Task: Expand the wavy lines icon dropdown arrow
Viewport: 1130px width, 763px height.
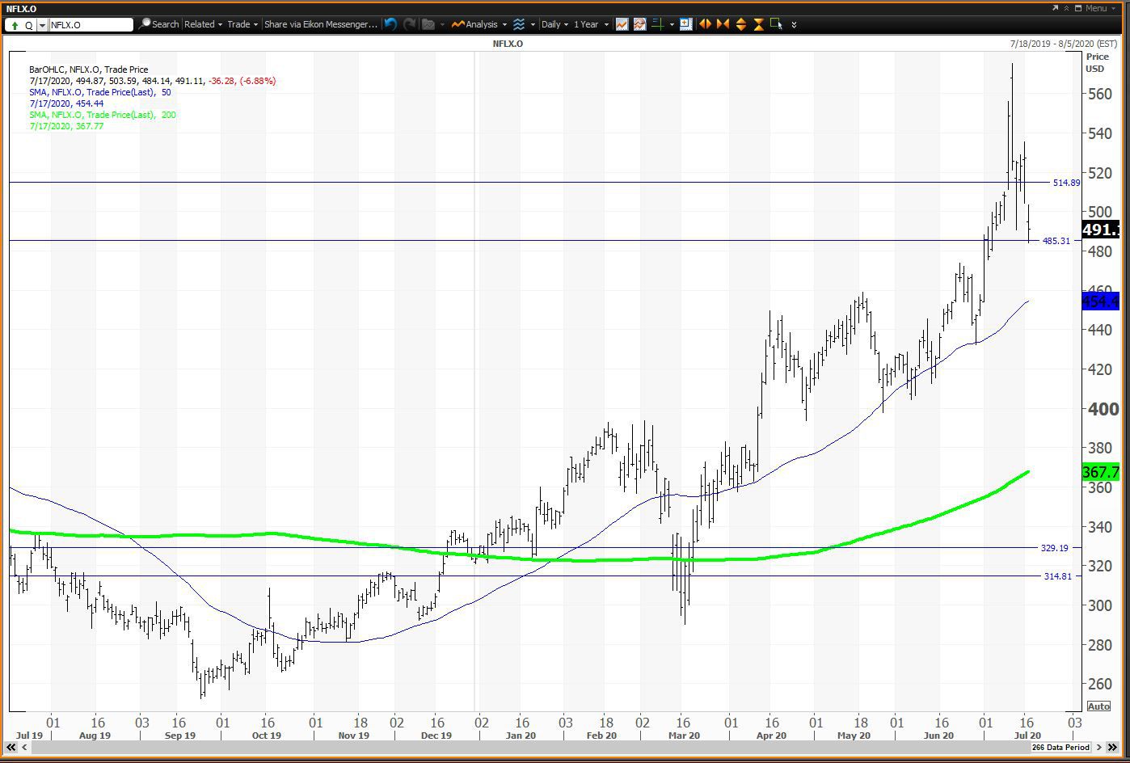Action: (x=533, y=24)
